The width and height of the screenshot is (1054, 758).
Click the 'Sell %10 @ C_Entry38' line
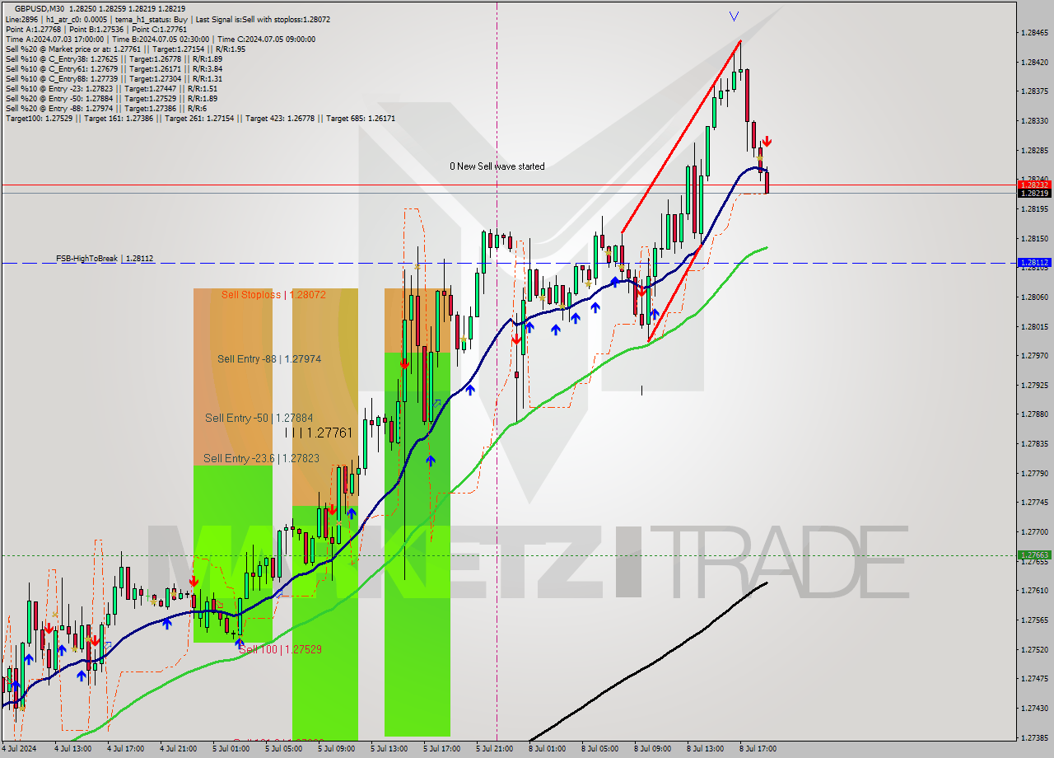(x=114, y=58)
